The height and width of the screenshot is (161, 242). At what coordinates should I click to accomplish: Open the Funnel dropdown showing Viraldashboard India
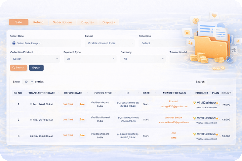coord(110,43)
